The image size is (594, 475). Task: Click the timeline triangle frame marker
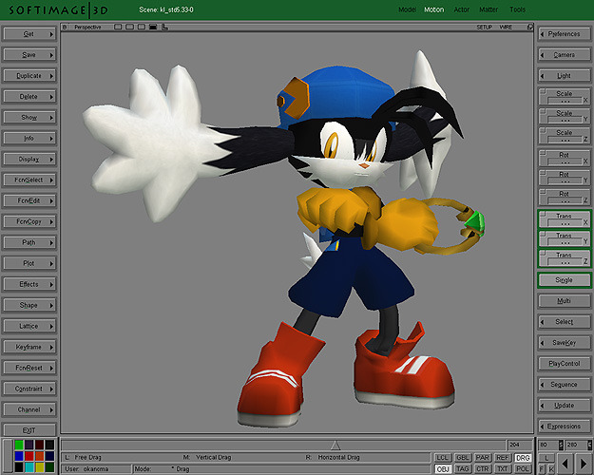(x=335, y=445)
